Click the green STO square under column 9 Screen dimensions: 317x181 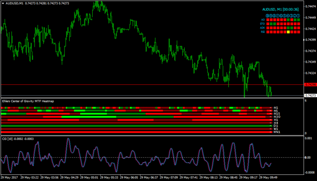(x=271, y=24)
